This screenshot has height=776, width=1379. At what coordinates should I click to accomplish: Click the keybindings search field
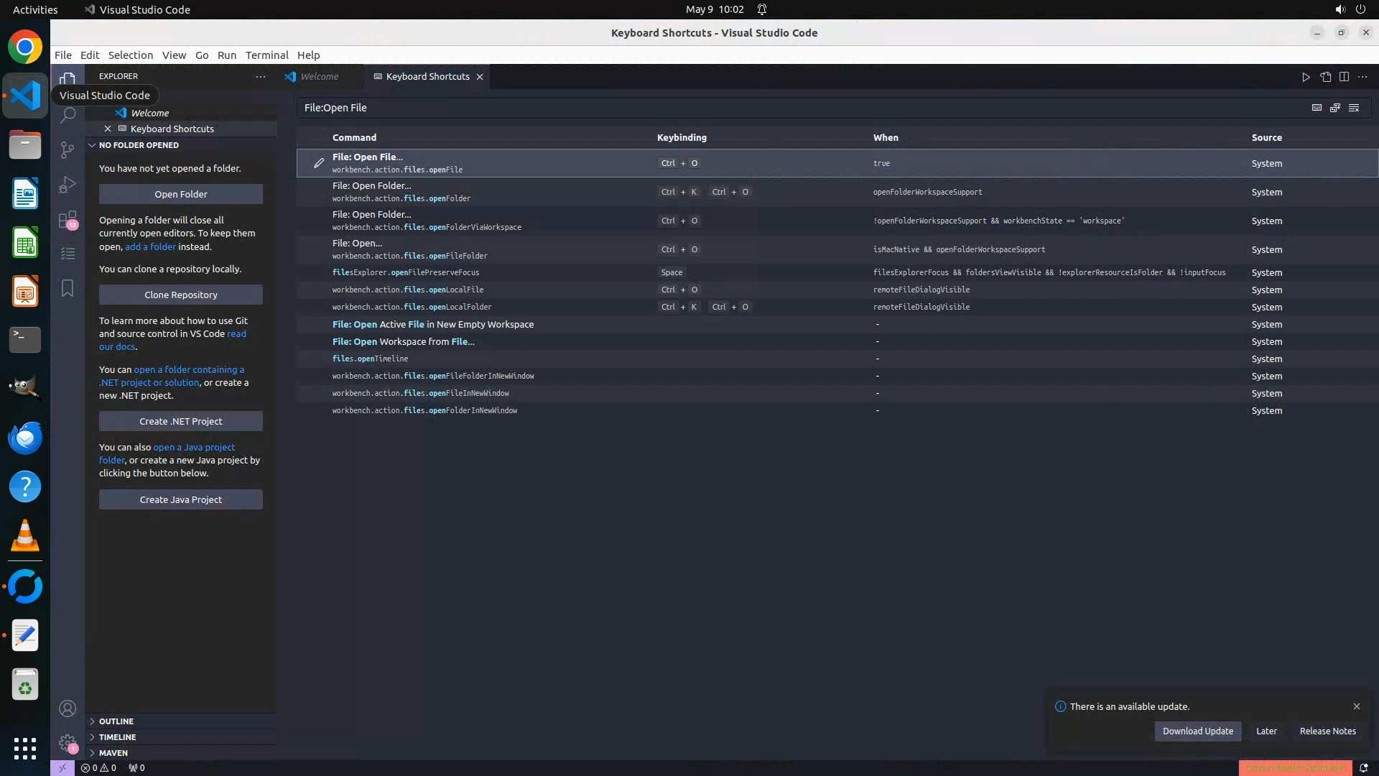(x=790, y=108)
